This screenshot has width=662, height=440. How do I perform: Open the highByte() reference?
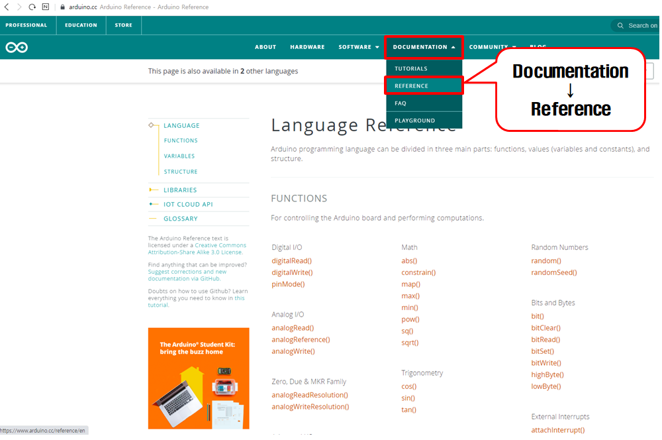tap(547, 374)
